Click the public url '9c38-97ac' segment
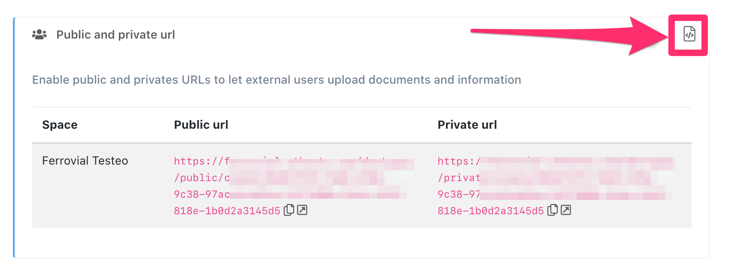Image resolution: width=732 pixels, height=274 pixels. [201, 194]
